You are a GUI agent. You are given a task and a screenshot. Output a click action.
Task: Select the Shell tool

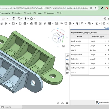pos(36,23)
